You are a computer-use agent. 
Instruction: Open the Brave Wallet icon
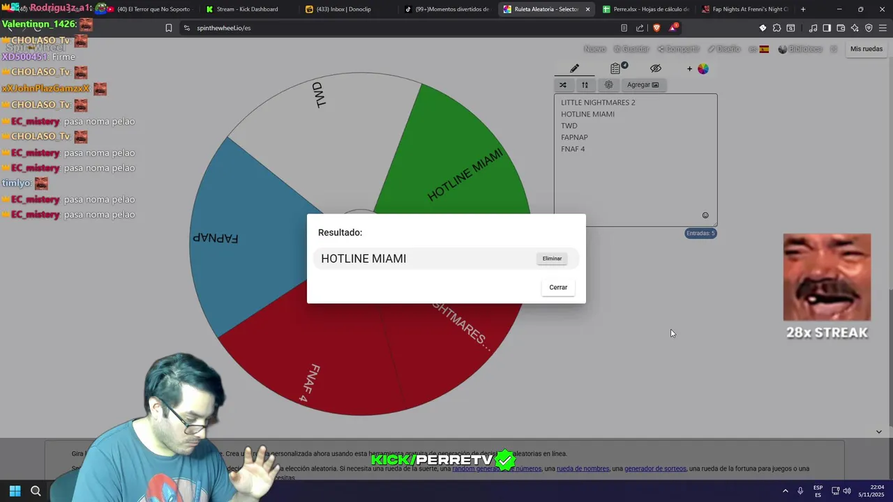point(841,28)
